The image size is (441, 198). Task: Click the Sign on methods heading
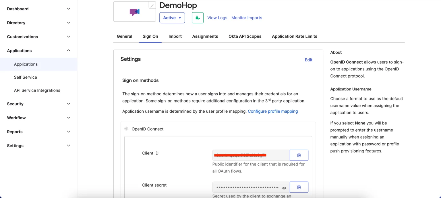pyautogui.click(x=140, y=80)
